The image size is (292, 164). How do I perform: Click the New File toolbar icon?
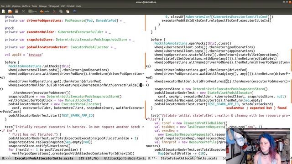[x=3, y=11]
